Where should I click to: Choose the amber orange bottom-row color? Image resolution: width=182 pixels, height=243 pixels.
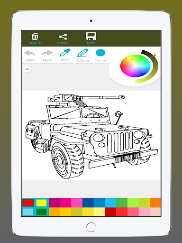pyautogui.click(x=55, y=212)
